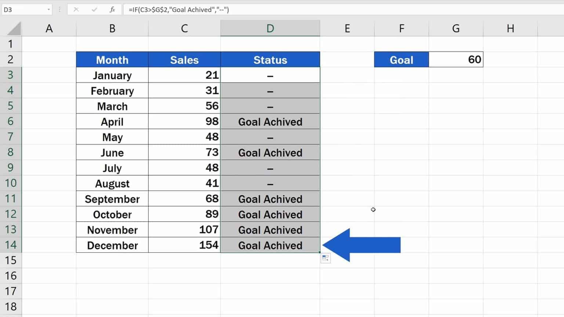Image resolution: width=564 pixels, height=317 pixels.
Task: Select row 14 header
Action: point(11,245)
